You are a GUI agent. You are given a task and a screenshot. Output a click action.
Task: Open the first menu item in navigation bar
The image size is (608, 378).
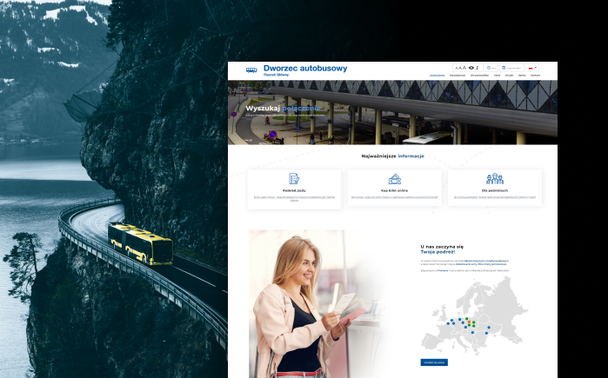(437, 76)
